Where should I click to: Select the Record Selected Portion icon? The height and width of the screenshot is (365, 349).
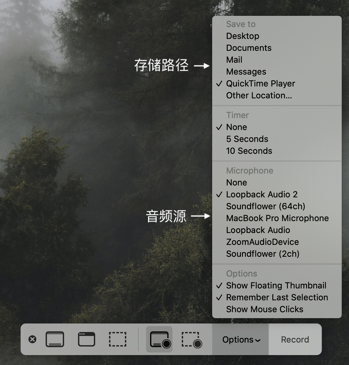pos(192,339)
